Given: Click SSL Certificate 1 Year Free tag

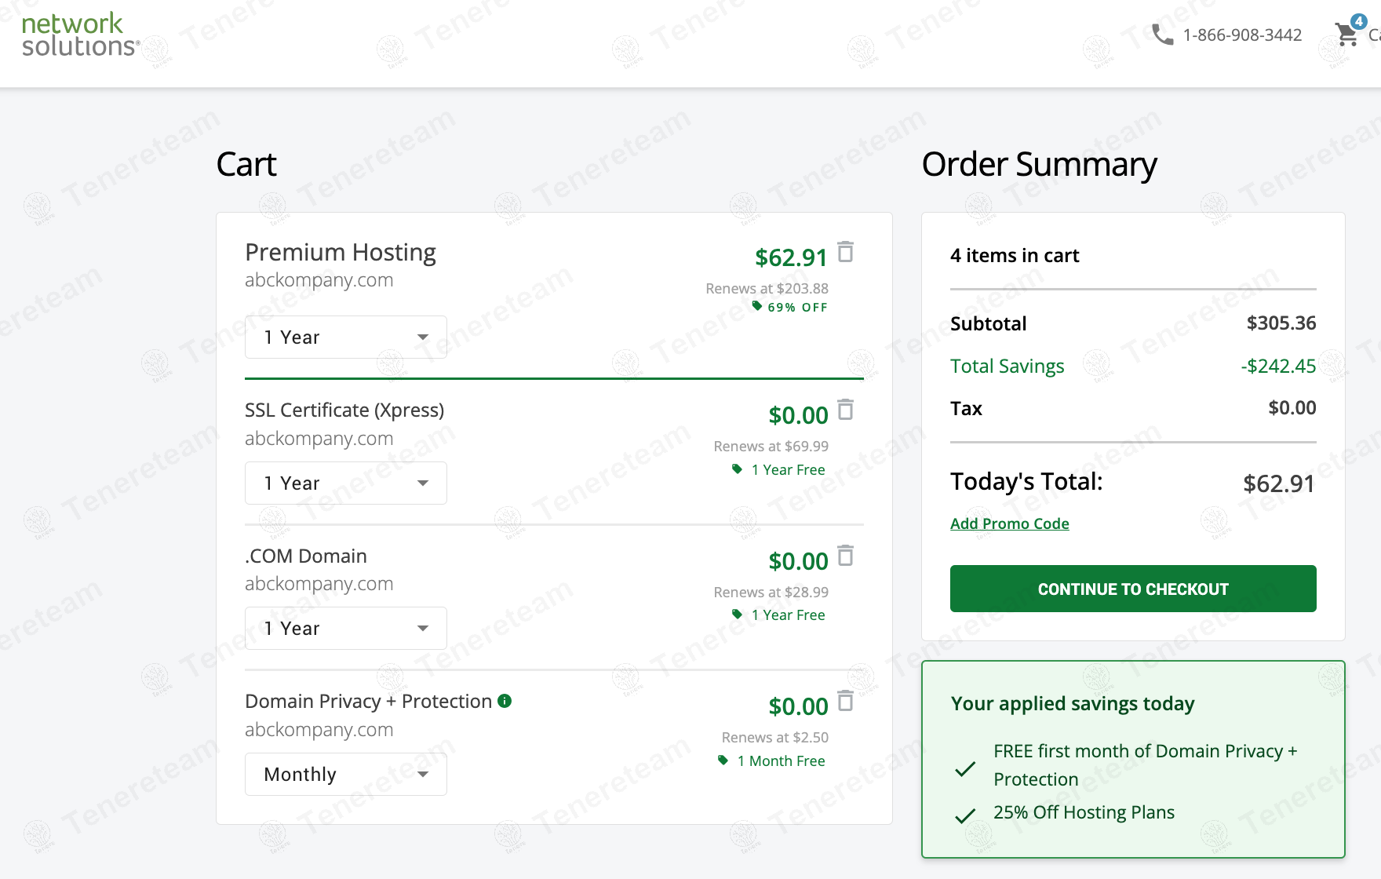Looking at the screenshot, I should 787,470.
